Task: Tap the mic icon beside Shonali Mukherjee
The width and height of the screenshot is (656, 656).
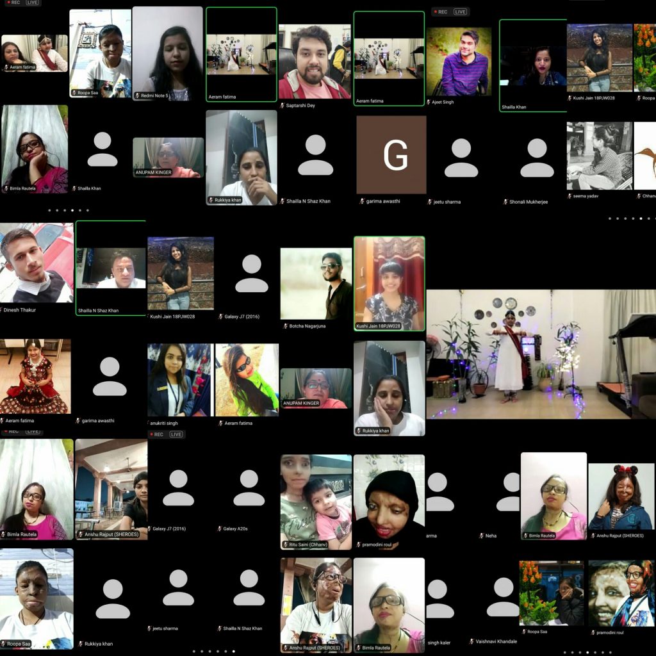Action: click(x=505, y=202)
